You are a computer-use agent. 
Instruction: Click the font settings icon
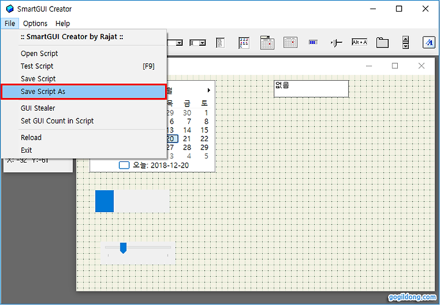(429, 42)
